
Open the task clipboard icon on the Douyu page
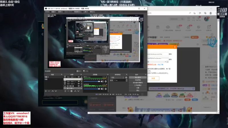(x=209, y=27)
